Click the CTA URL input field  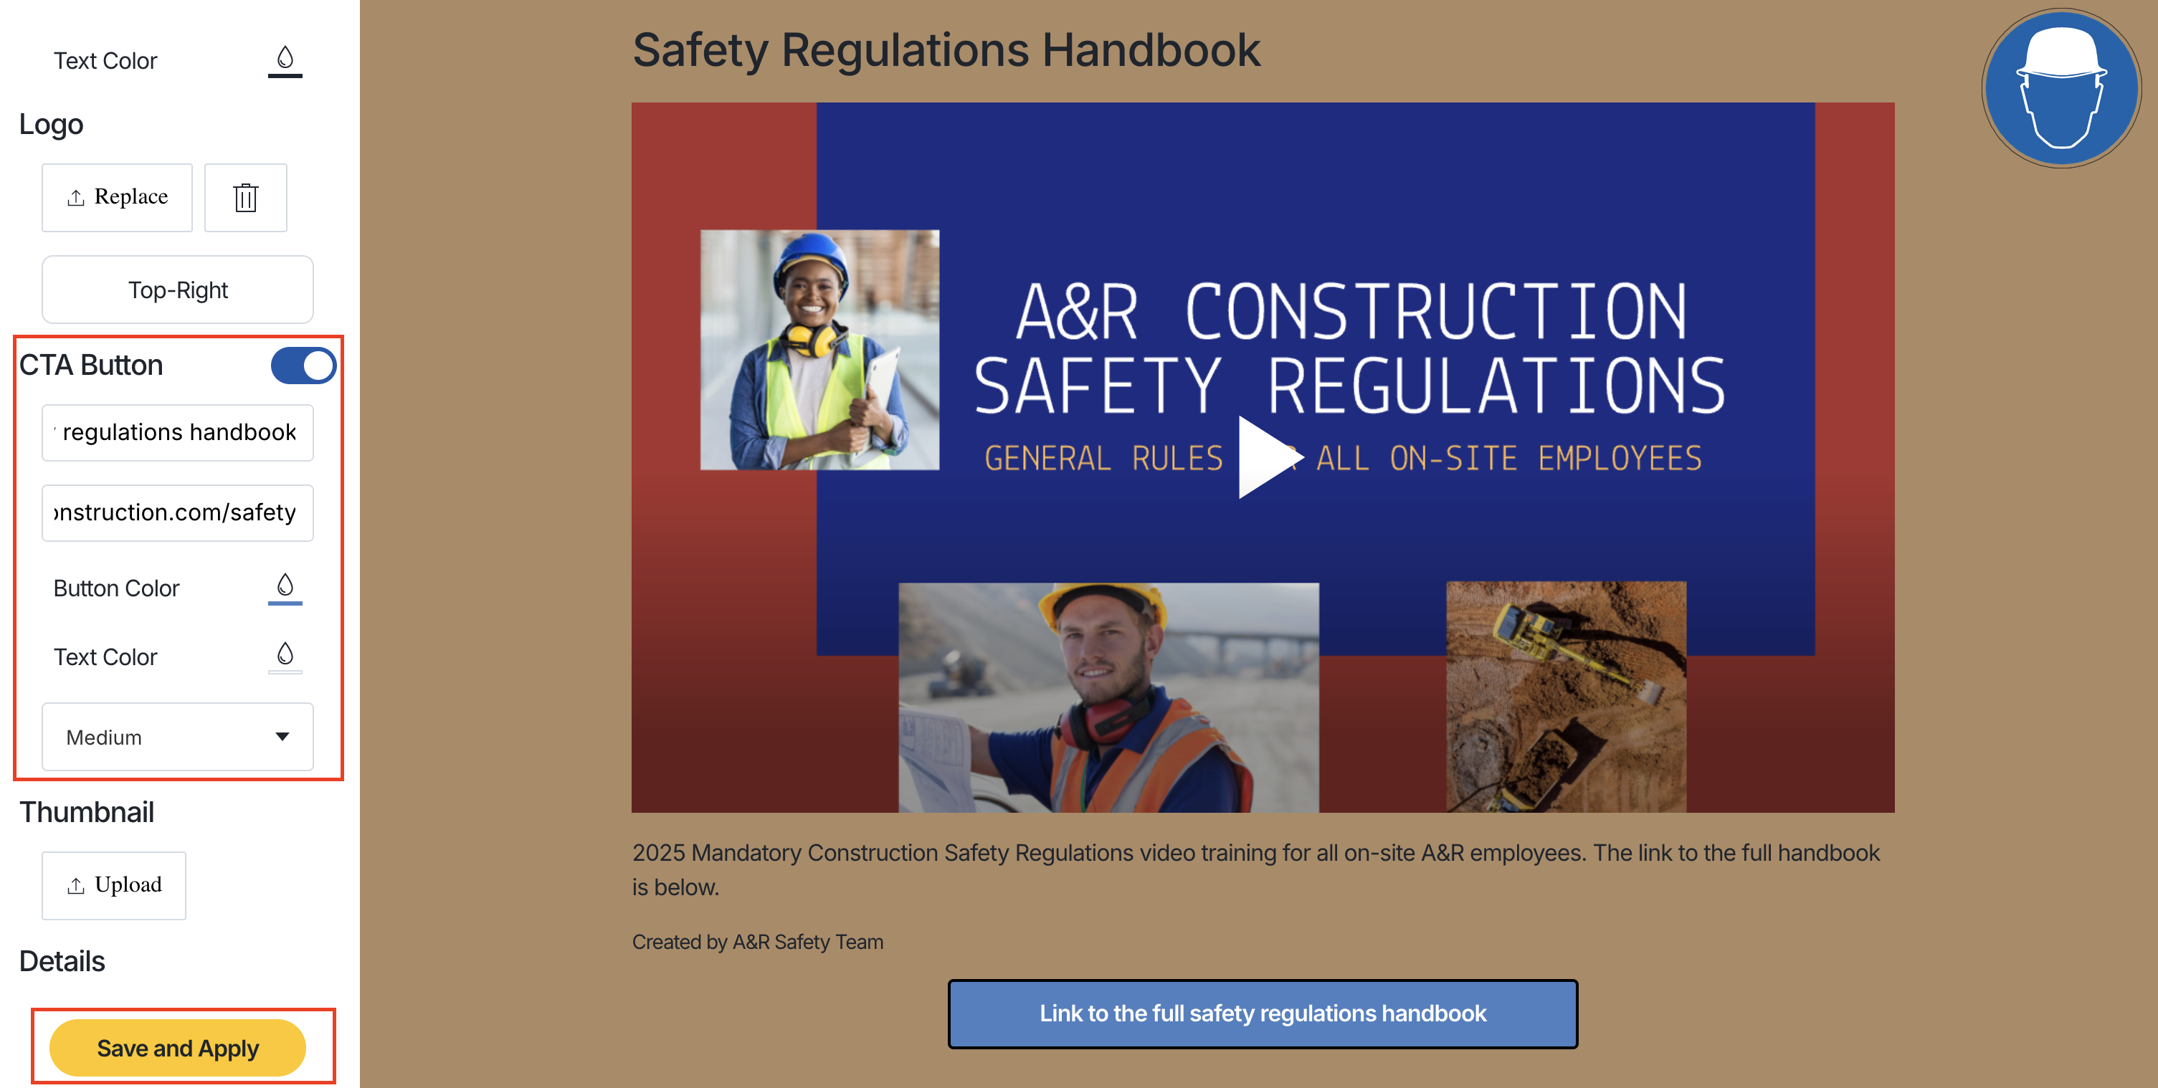tap(178, 512)
